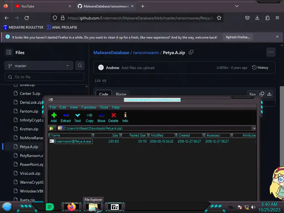Open the commit History link
284x213 pixels.
[260, 68]
